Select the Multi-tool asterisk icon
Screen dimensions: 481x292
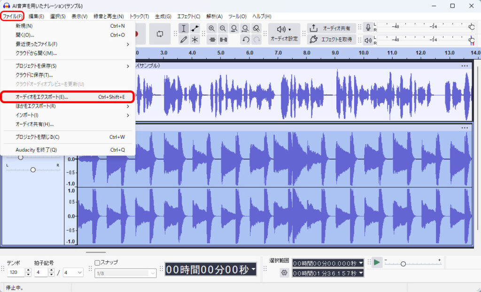click(x=195, y=39)
